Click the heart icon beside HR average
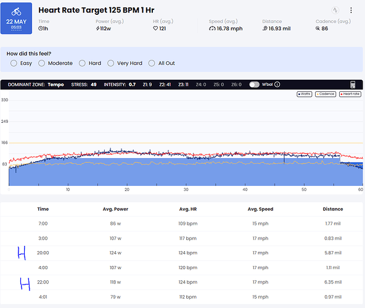This screenshot has height=308, width=365. (x=155, y=28)
